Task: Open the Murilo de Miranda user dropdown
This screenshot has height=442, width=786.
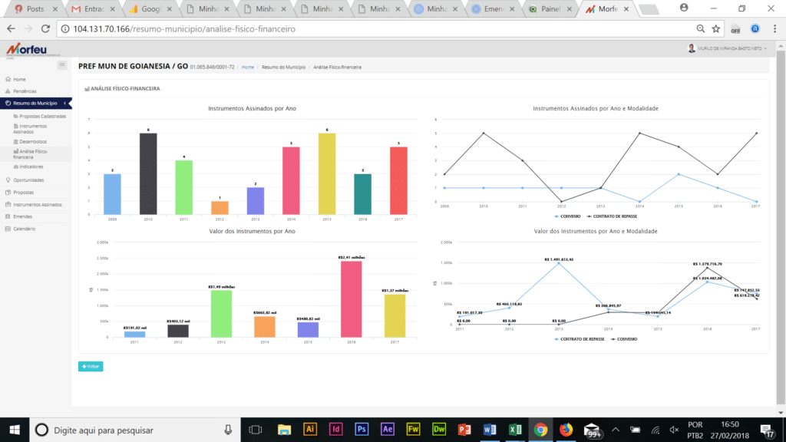Action: (733, 48)
